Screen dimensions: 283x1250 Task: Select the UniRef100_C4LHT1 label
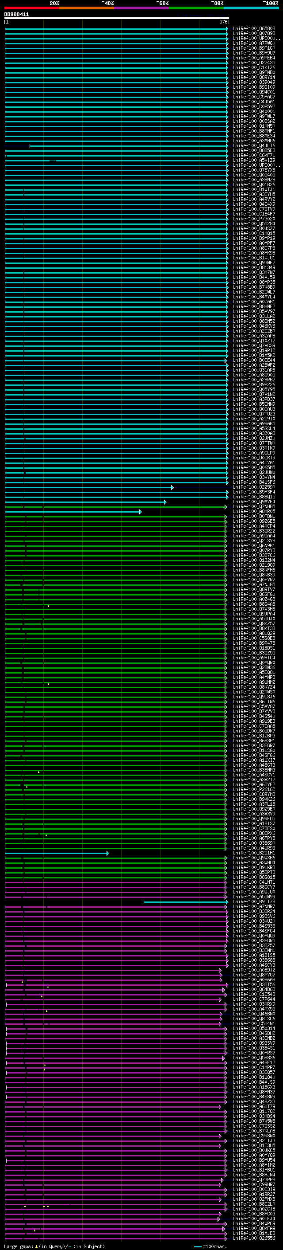(253, 882)
